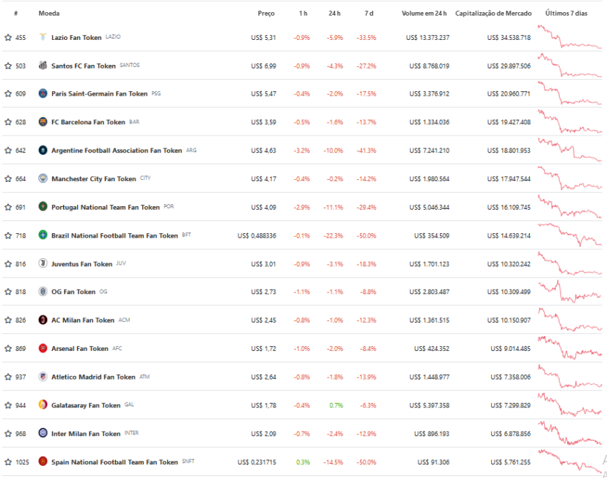Click the Barcelona market cap US$ 19.427.408

pos(509,122)
